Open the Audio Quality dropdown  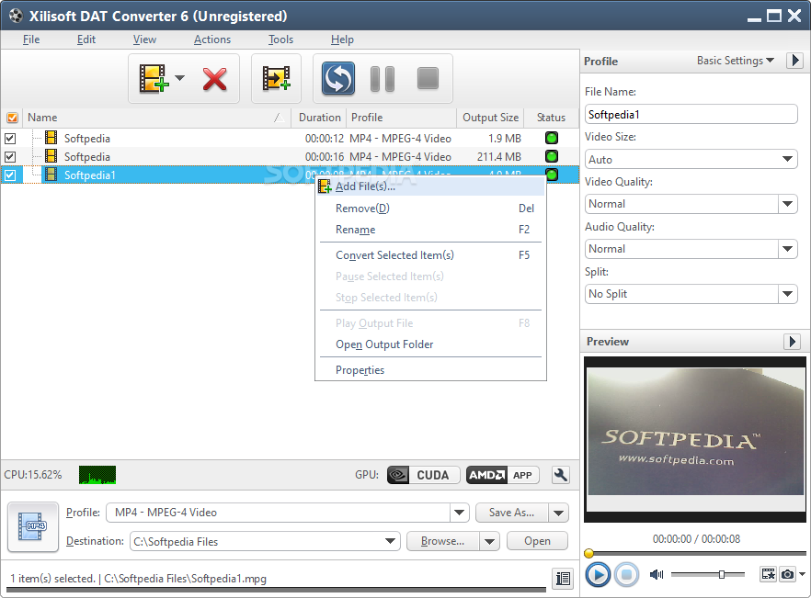coord(787,249)
